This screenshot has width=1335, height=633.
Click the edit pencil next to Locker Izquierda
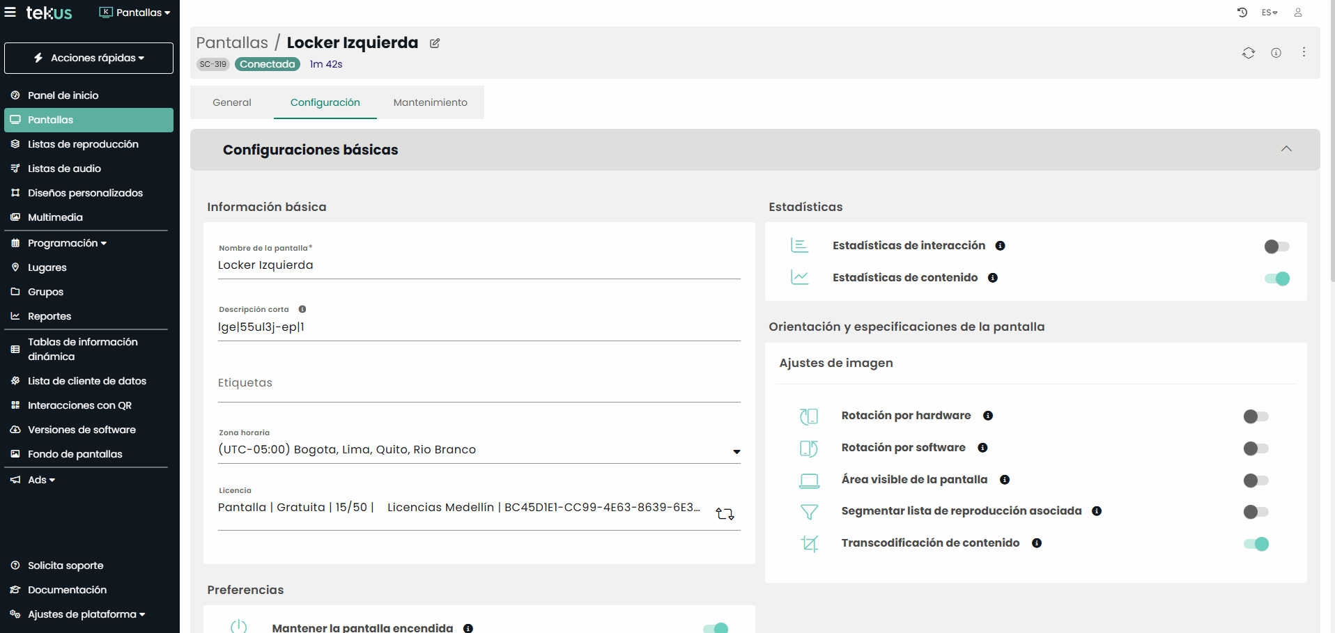pos(435,43)
